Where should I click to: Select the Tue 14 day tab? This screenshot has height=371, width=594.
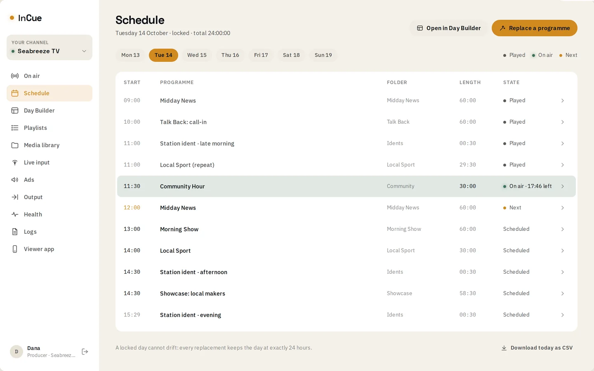click(x=163, y=55)
